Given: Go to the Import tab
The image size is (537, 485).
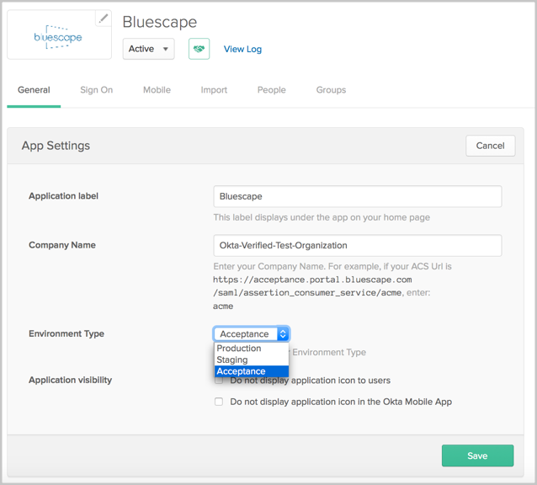Looking at the screenshot, I should click(x=214, y=90).
